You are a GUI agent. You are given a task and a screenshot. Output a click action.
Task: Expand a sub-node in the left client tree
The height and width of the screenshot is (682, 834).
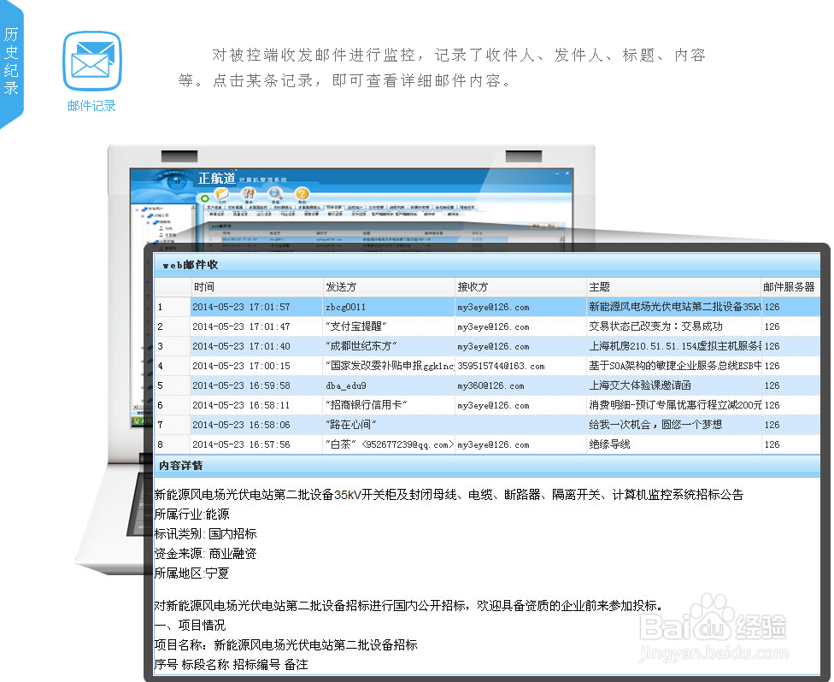point(147,222)
